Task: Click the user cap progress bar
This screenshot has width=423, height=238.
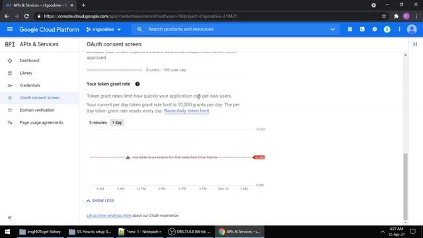Action: (114, 70)
